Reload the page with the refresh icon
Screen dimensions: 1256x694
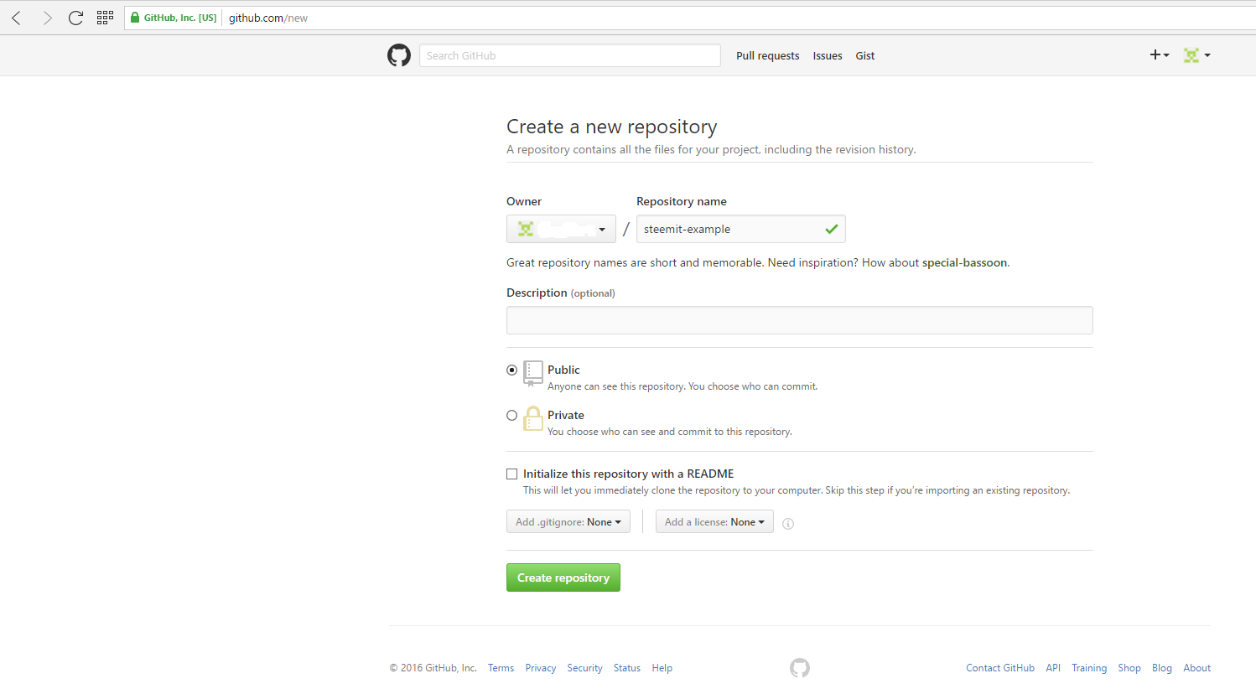[75, 18]
